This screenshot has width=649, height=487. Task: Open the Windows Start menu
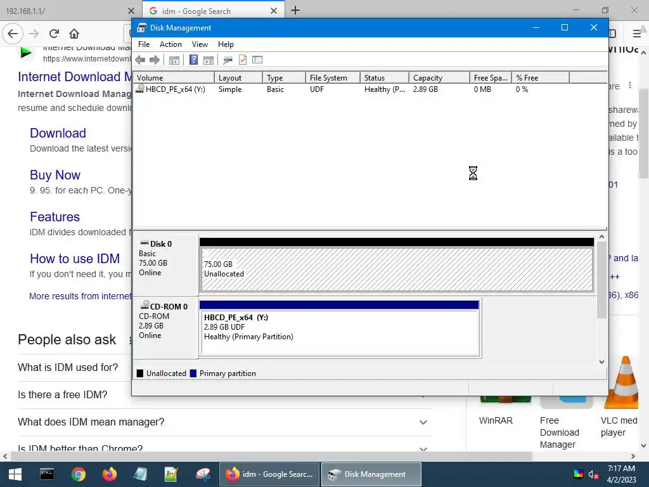(x=15, y=474)
